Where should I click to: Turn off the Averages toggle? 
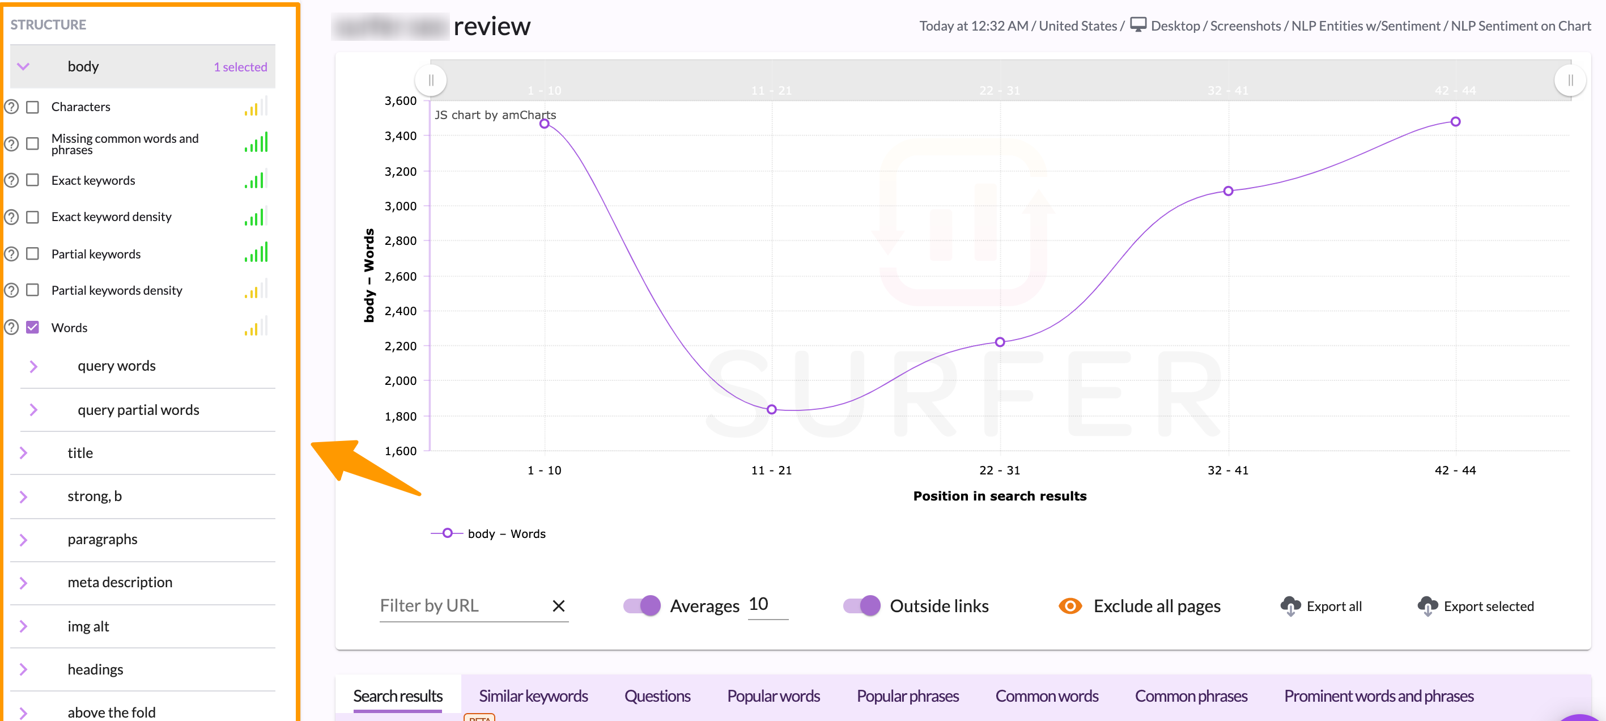(x=641, y=605)
